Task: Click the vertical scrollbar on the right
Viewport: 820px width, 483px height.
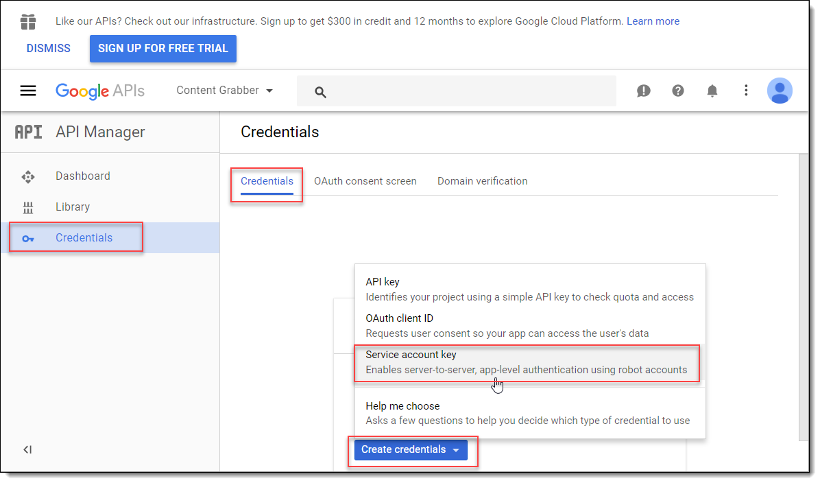Action: point(804,297)
